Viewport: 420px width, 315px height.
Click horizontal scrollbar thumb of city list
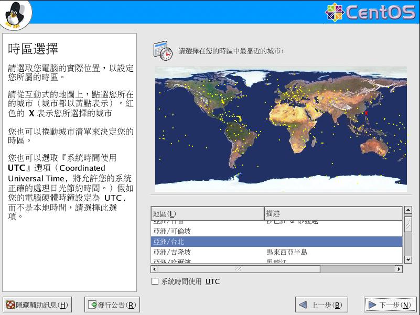coord(239,269)
